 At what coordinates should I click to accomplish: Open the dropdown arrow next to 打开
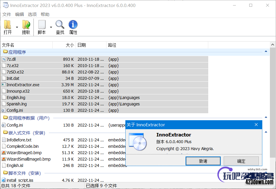pos(17,27)
